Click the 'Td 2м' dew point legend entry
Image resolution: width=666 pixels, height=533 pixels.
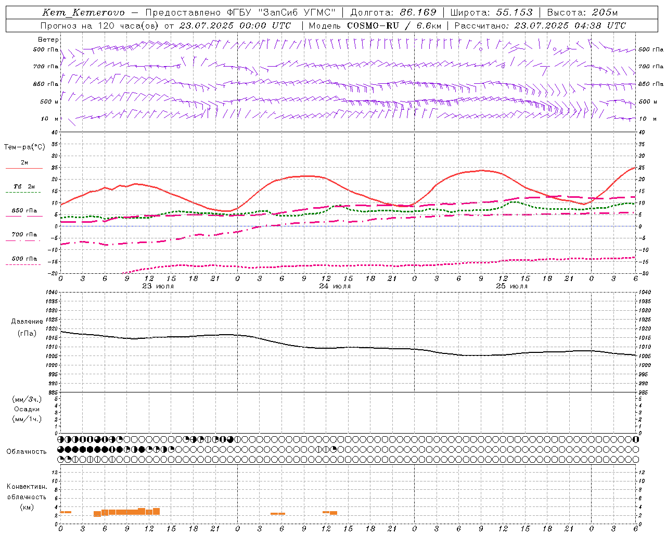click(24, 186)
